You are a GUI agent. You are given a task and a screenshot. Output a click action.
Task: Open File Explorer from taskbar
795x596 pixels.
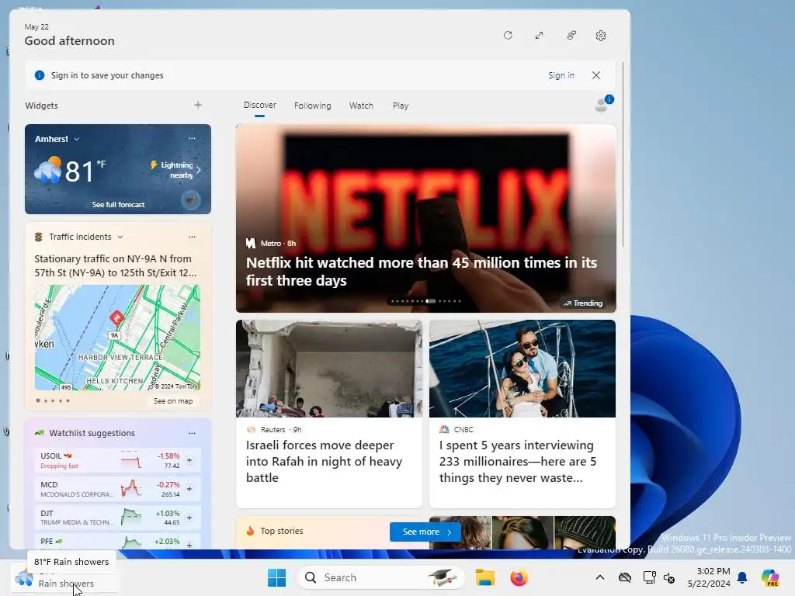tap(484, 577)
